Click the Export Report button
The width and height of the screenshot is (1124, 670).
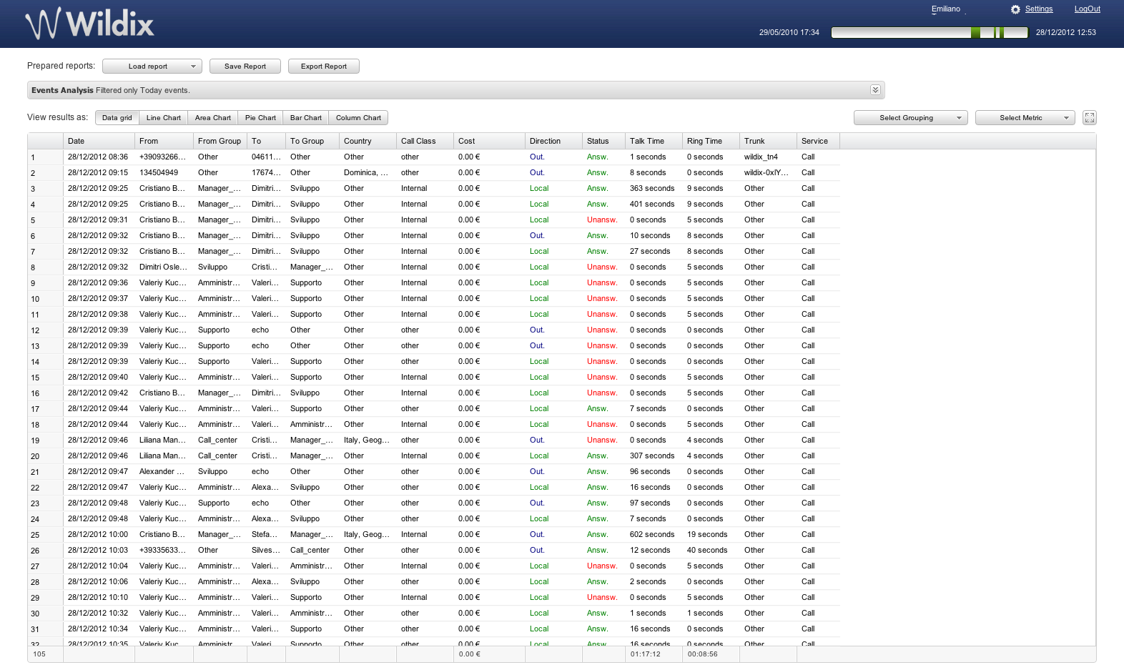323,66
